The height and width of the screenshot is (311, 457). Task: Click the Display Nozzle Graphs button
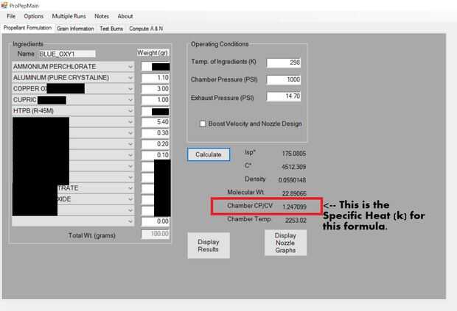(285, 243)
